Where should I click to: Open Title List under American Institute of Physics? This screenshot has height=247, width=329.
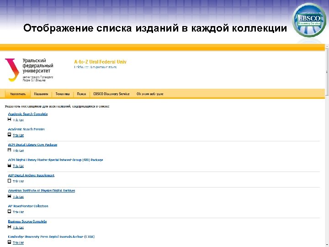coord(18,197)
